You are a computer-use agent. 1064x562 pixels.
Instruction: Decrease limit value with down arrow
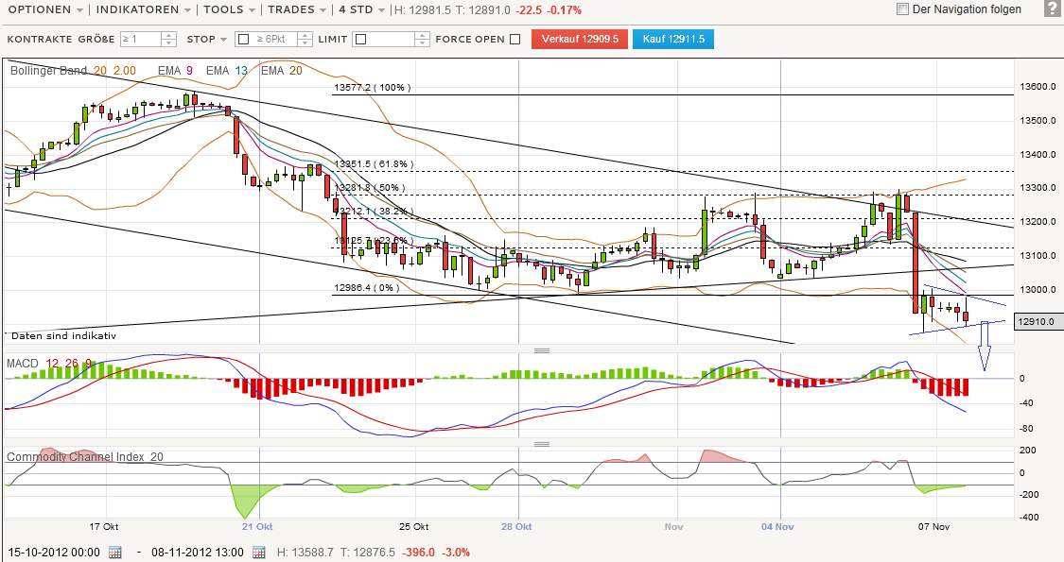423,43
